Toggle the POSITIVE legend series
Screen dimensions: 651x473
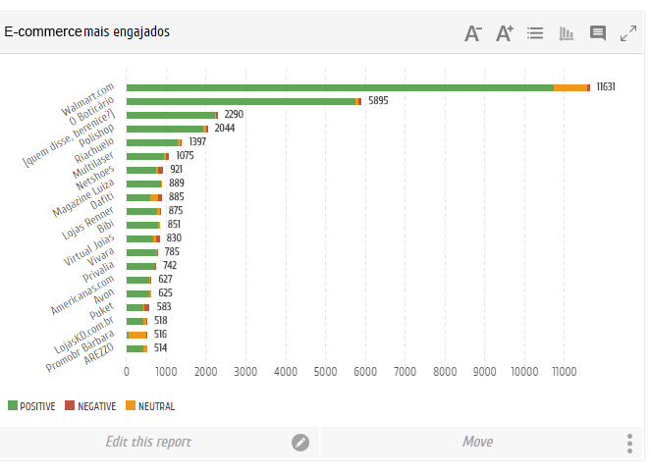[31, 406]
